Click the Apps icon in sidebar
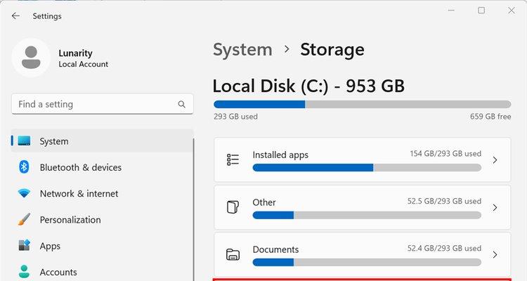Viewport: 527px width, 281px height. click(x=24, y=245)
